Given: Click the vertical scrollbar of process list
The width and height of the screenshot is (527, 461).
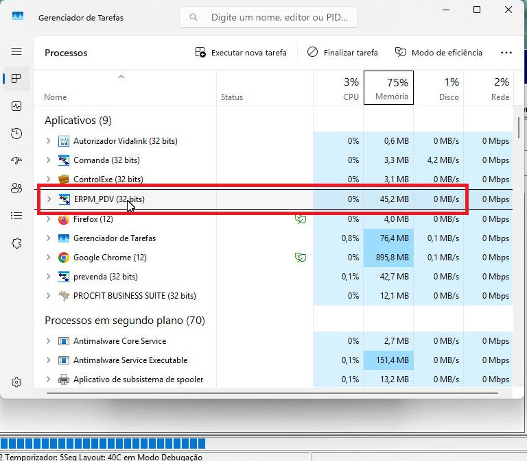Looking at the screenshot, I should point(519,127).
